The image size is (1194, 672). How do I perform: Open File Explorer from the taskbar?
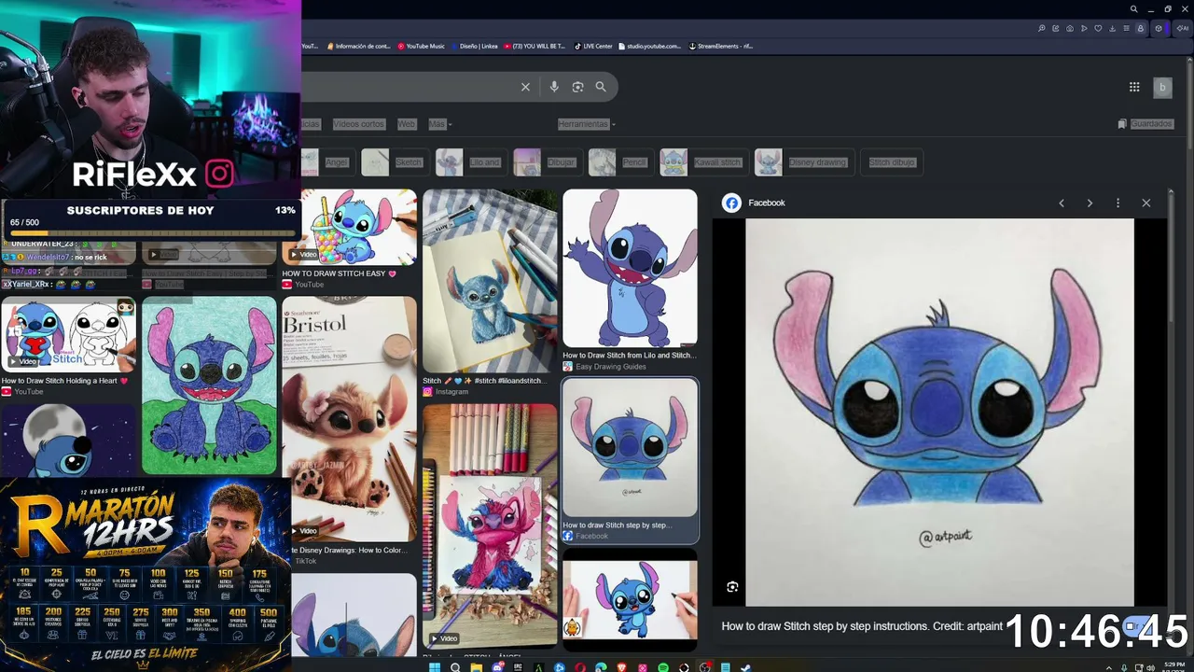476,667
